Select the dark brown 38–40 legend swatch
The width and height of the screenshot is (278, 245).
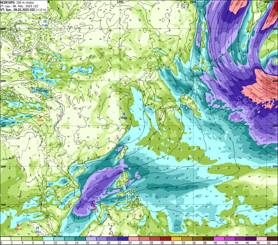point(208,239)
